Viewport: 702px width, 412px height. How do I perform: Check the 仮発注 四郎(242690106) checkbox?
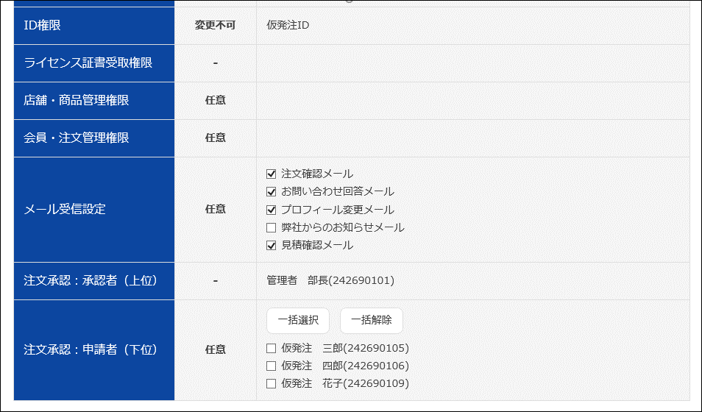click(271, 366)
